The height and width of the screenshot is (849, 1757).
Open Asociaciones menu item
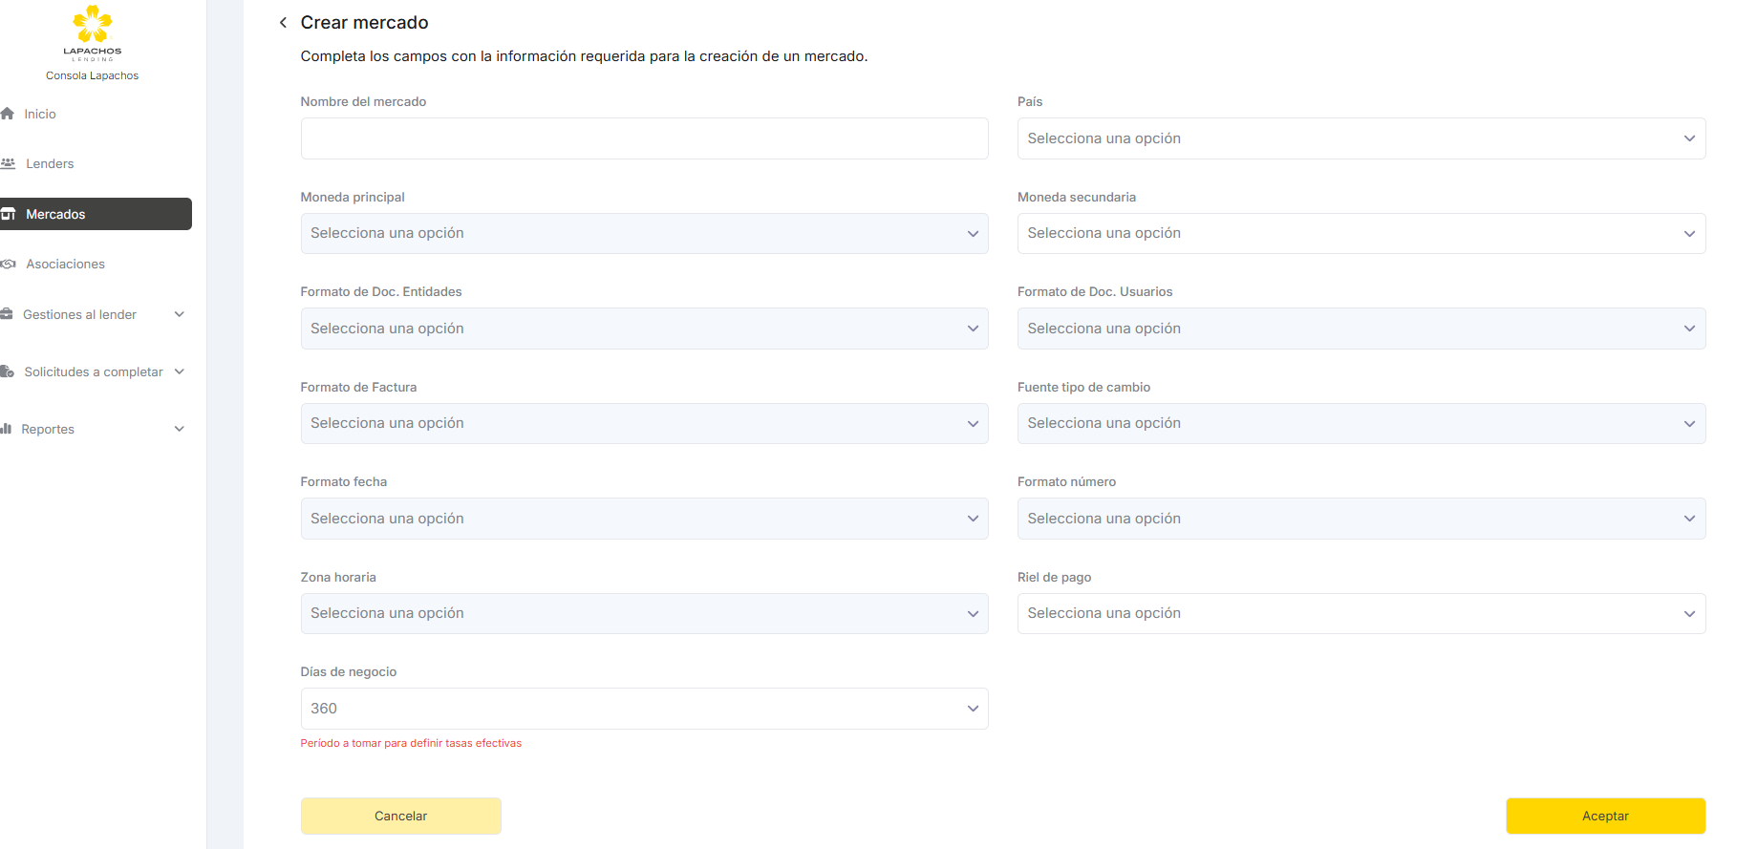(65, 265)
